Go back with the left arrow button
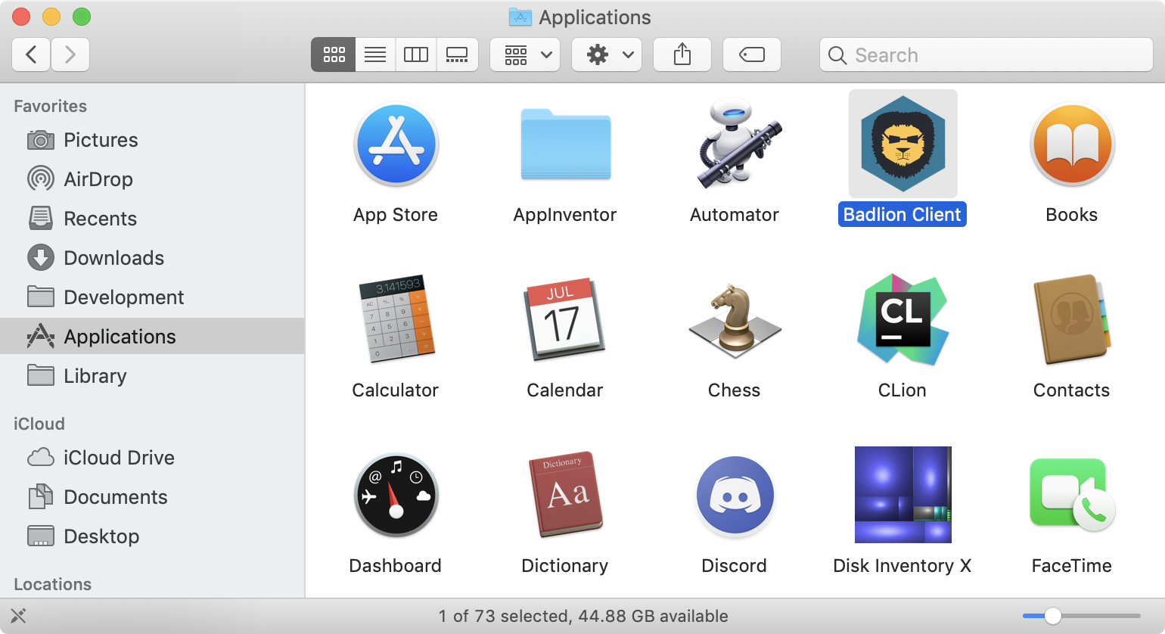 click(31, 54)
